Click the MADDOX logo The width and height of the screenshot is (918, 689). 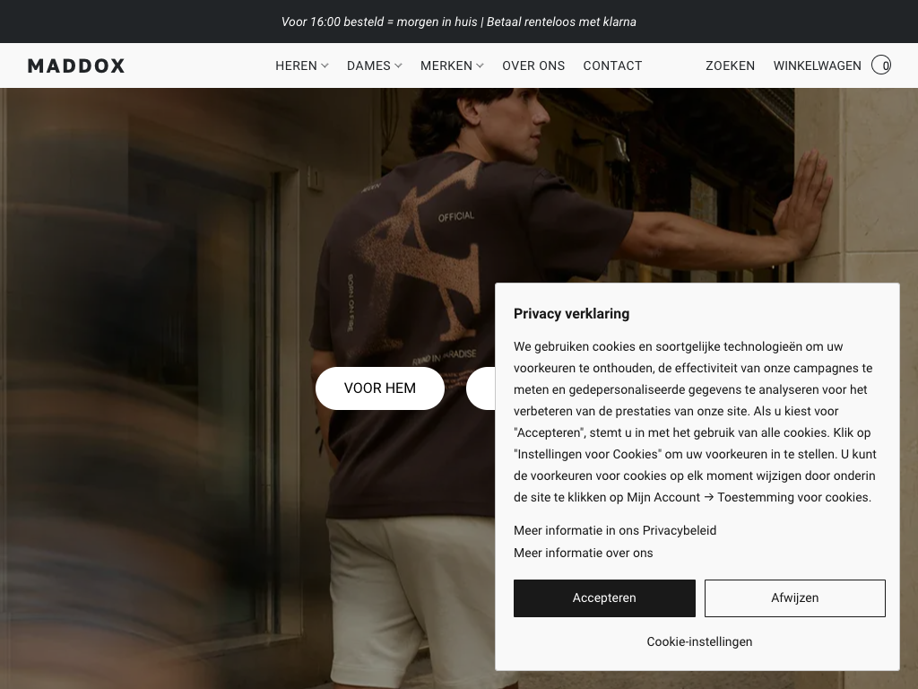[76, 65]
